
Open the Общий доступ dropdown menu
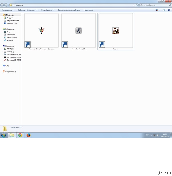click(x=47, y=10)
